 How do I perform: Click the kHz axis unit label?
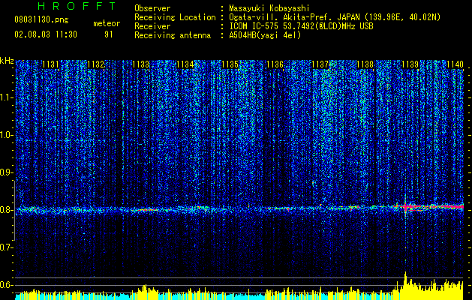click(7, 61)
